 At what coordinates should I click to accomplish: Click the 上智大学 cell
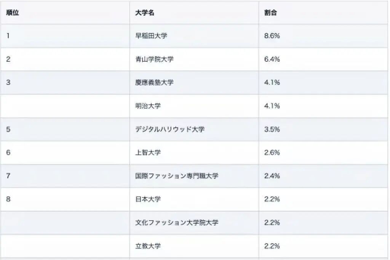[x=148, y=152]
